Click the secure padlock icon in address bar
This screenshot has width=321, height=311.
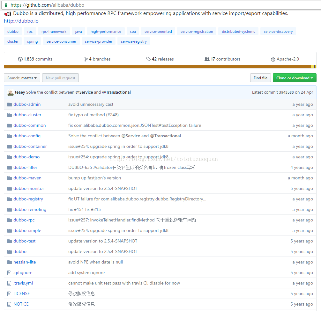6,5
